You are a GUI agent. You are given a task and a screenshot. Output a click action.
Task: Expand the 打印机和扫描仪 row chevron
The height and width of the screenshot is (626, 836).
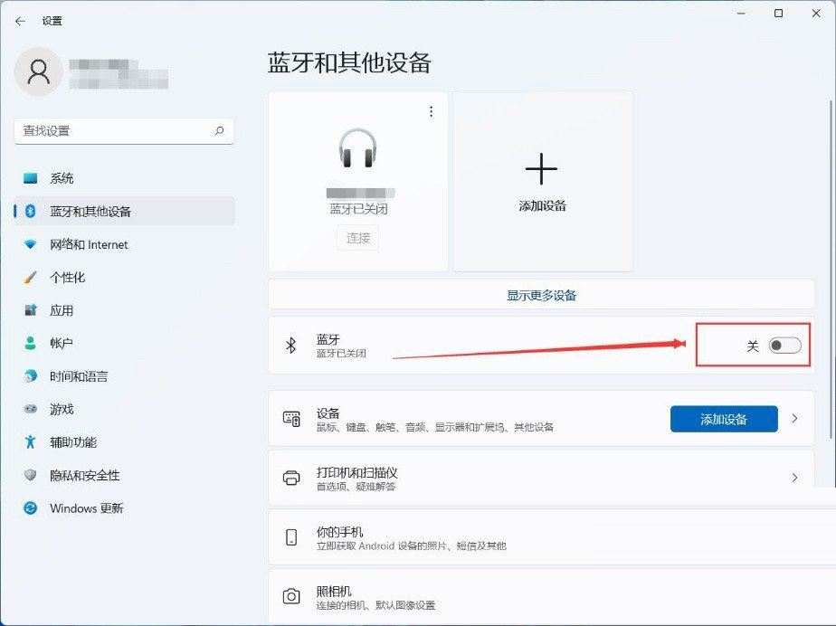tap(794, 478)
